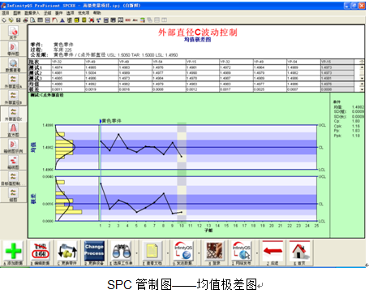This screenshot has height=294, width=369.
Task: Click scroll-up arrow next to 均值 row
Action: pos(362,84)
